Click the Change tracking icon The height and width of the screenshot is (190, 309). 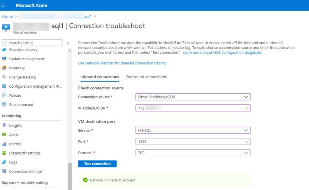[4, 77]
